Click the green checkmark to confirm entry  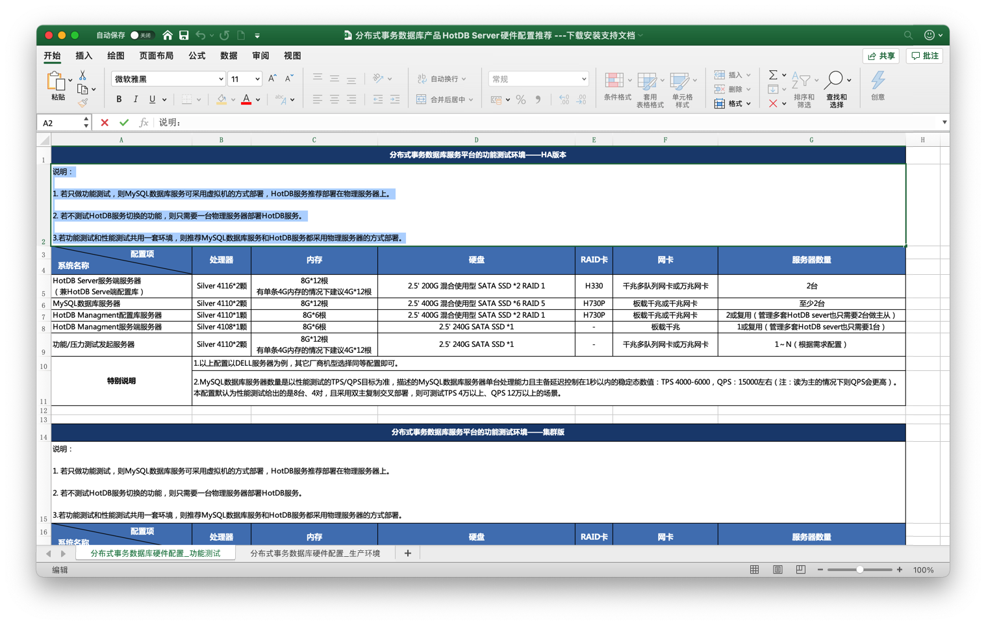coord(124,122)
